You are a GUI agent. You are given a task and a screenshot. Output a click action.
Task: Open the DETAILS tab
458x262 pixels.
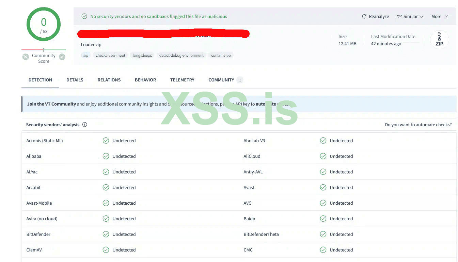pyautogui.click(x=75, y=80)
